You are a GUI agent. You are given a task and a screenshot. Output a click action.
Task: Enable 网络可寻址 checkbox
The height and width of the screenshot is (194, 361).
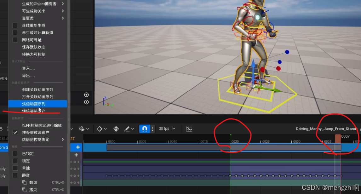pyautogui.click(x=15, y=40)
